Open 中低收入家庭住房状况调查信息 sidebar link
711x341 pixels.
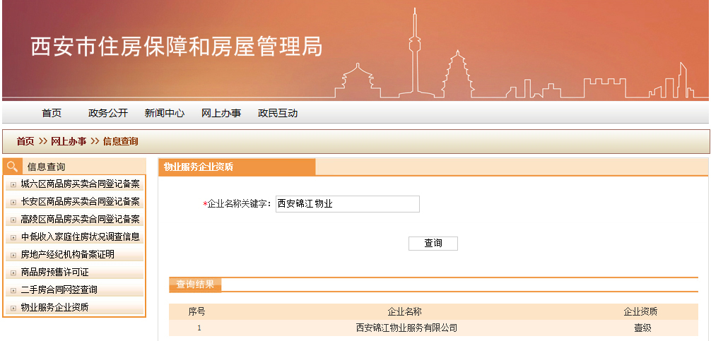pyautogui.click(x=80, y=237)
